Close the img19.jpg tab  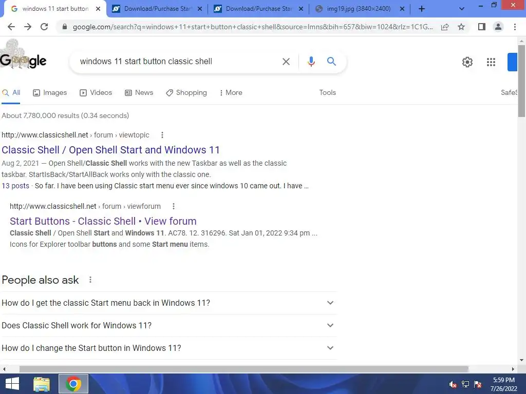coord(402,9)
